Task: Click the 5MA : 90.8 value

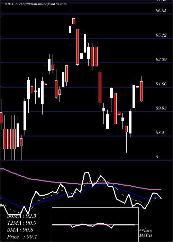Action: click(x=20, y=230)
